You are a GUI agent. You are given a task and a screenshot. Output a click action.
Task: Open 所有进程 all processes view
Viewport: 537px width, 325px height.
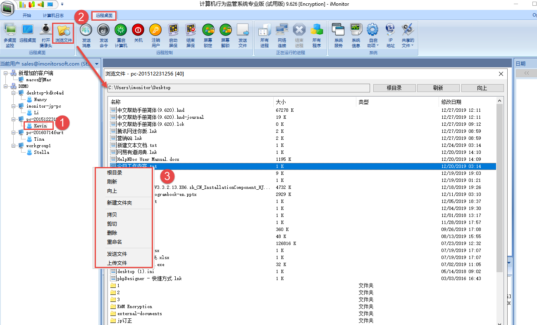pos(264,35)
